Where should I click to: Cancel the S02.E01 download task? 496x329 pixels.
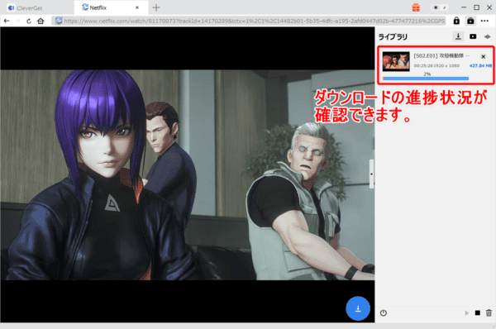coord(484,57)
